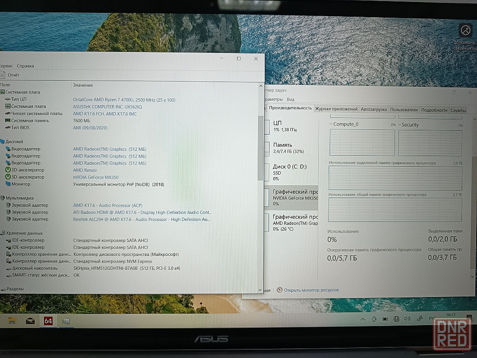The image size is (477, 358).
Task: Switch to the Пользователи tab
Action: (x=404, y=110)
